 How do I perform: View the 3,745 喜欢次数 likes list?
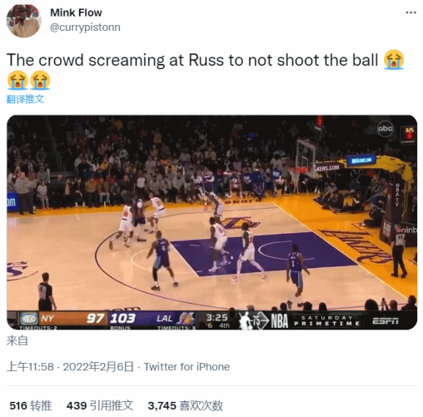coord(185,405)
